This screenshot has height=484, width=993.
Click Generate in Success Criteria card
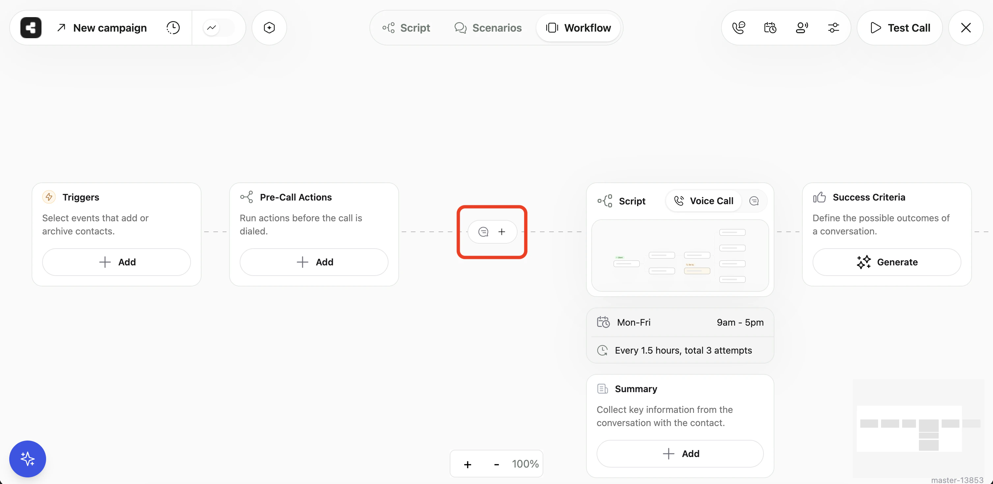click(886, 262)
